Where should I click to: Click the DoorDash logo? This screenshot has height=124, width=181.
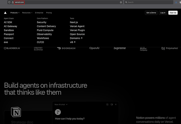pyautogui.click(x=66, y=48)
